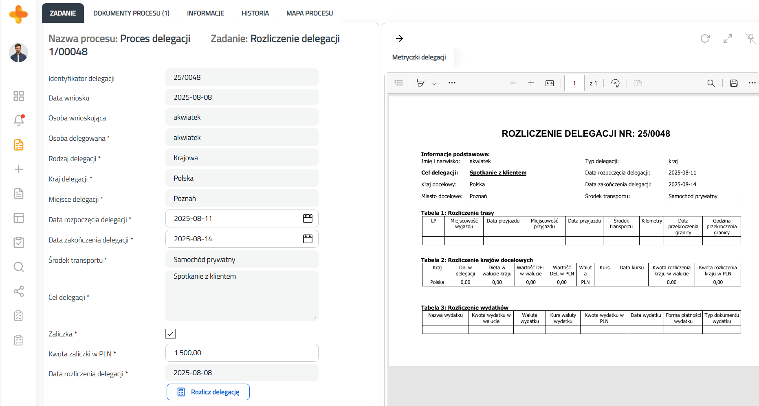The image size is (759, 406).
Task: Click the Rodzaj delegacji value Krajowa
Action: click(242, 158)
